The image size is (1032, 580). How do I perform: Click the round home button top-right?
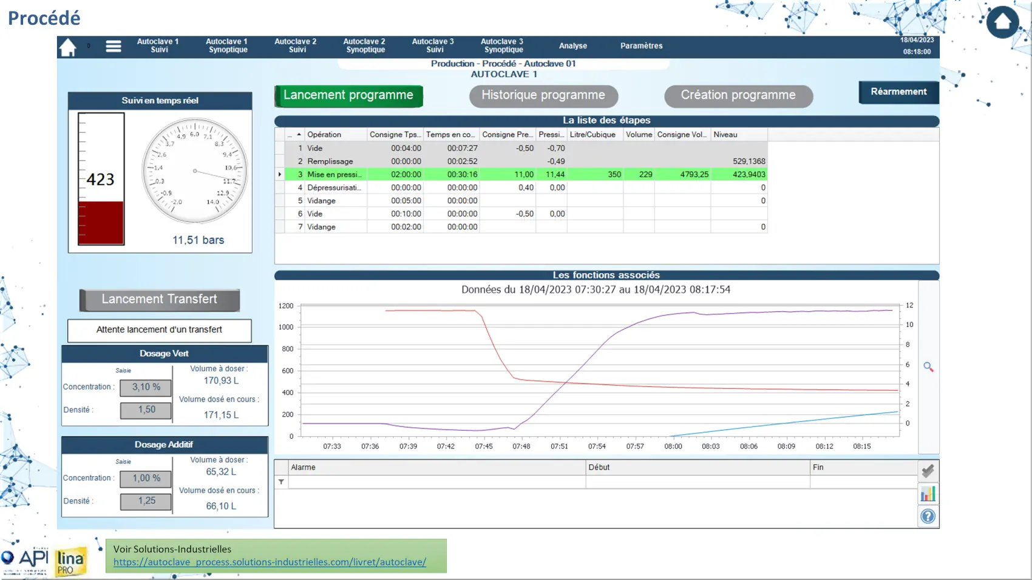(x=1002, y=22)
